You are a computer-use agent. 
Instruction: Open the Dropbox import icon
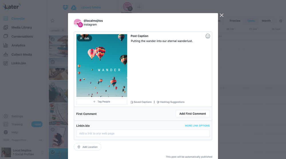pyautogui.click(x=65, y=7)
